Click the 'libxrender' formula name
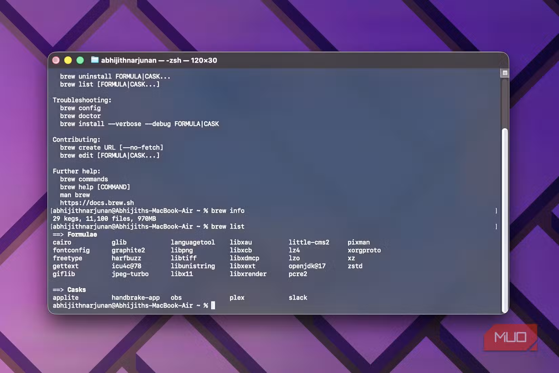559x373 pixels. pos(248,274)
